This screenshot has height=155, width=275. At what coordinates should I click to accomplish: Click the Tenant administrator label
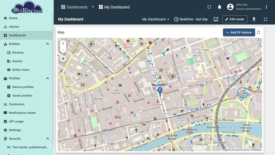[248, 9]
